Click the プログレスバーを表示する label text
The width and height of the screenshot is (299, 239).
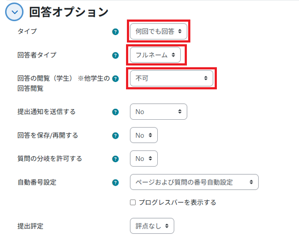click(x=177, y=203)
